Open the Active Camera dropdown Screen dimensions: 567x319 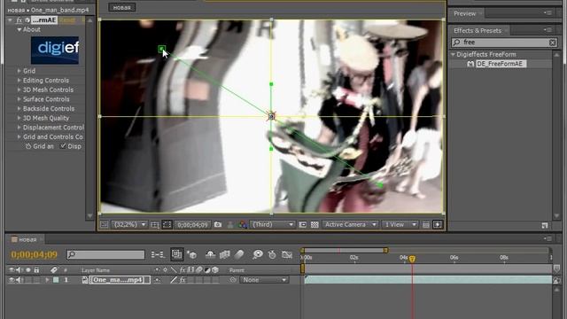click(350, 224)
